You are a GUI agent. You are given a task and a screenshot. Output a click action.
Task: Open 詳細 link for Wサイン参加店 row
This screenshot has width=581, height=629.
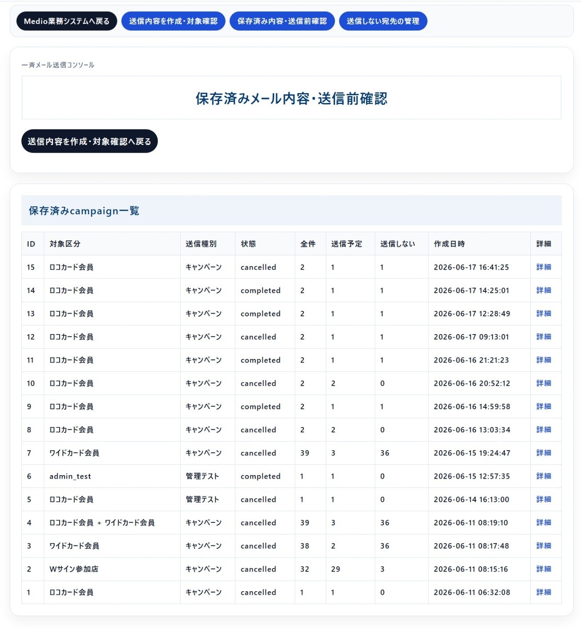tap(544, 569)
